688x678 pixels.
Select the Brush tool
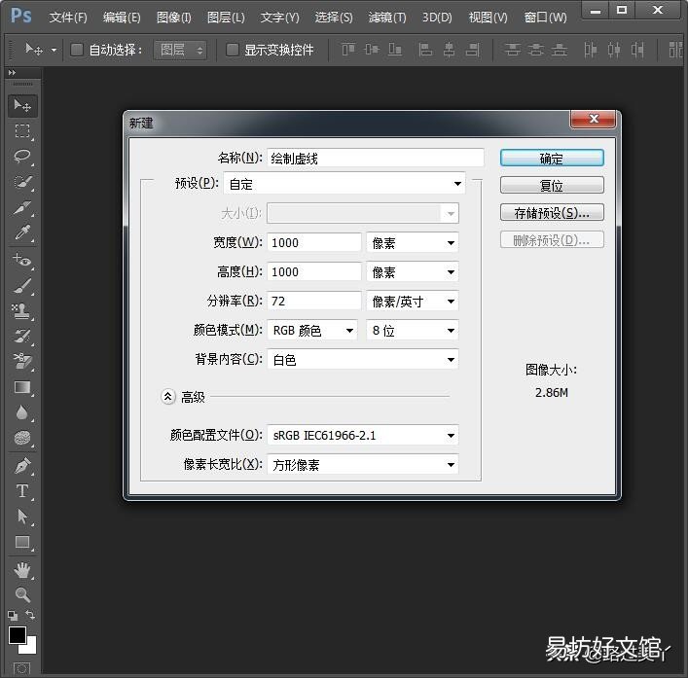tap(22, 286)
